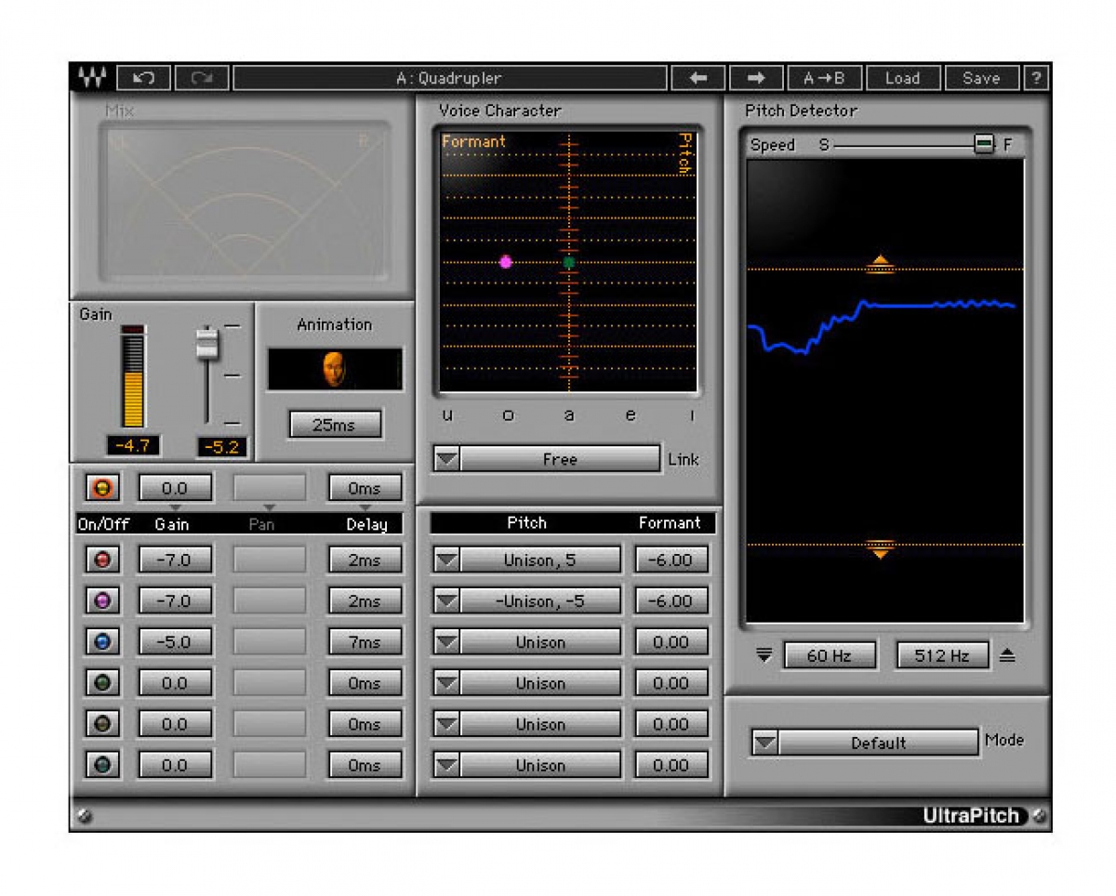This screenshot has width=1116, height=896.
Task: Click the Gain fader handle
Action: [x=206, y=345]
